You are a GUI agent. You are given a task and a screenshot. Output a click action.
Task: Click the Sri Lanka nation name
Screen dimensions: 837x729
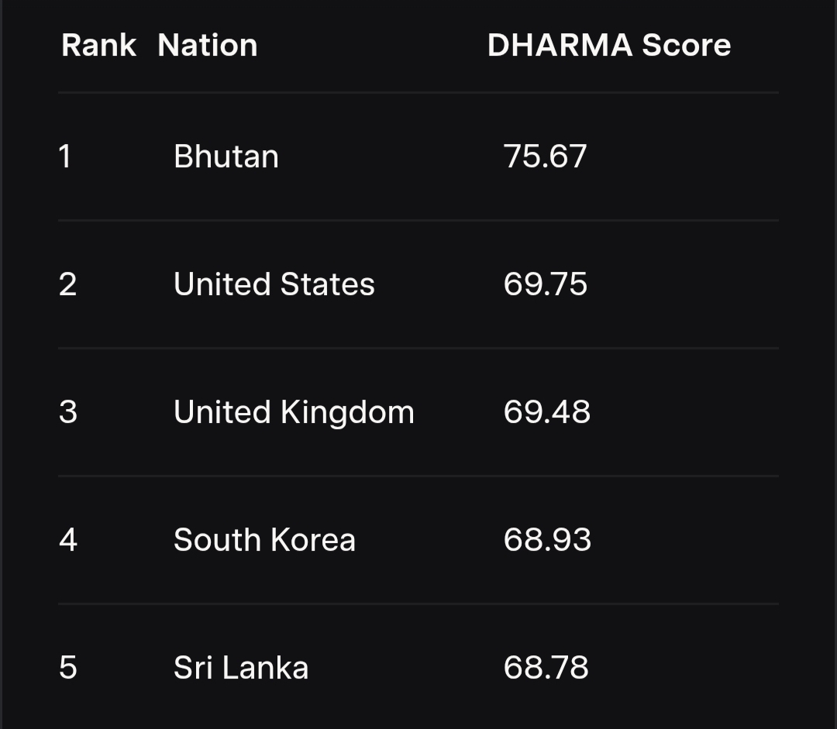point(240,668)
